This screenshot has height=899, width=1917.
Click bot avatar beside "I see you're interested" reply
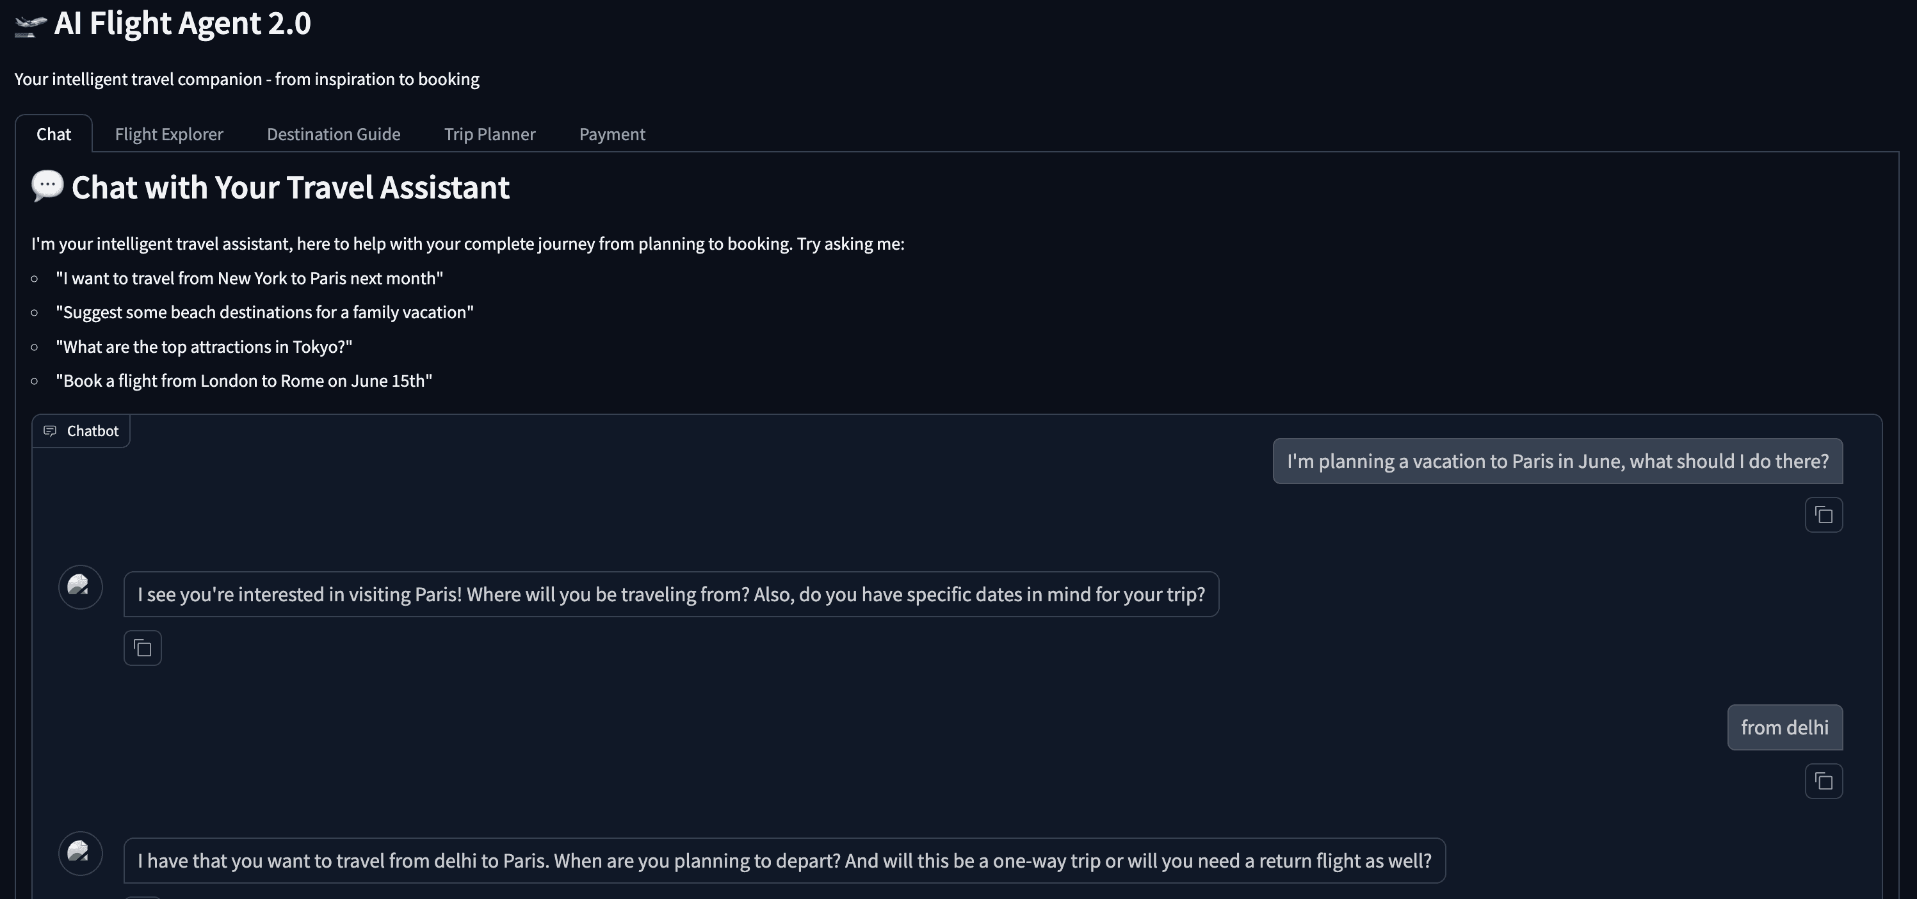81,587
